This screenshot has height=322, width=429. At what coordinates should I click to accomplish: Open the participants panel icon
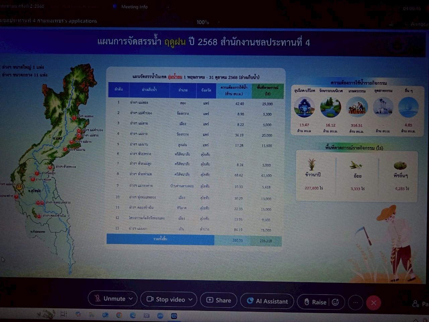click(416, 304)
